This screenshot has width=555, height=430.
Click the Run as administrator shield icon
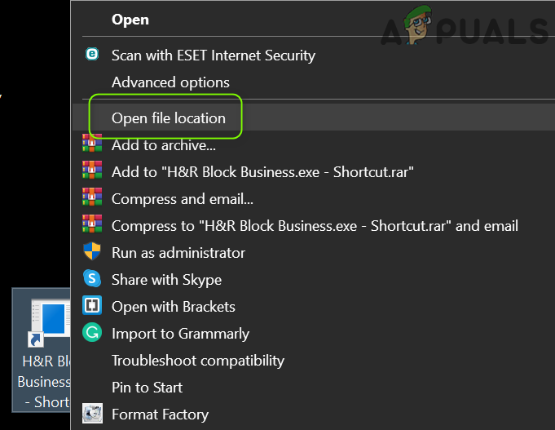(x=92, y=252)
